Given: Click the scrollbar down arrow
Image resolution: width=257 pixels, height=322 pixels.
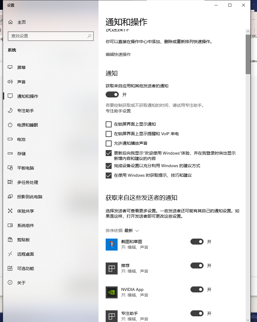Looking at the screenshot, I should point(248,320).
